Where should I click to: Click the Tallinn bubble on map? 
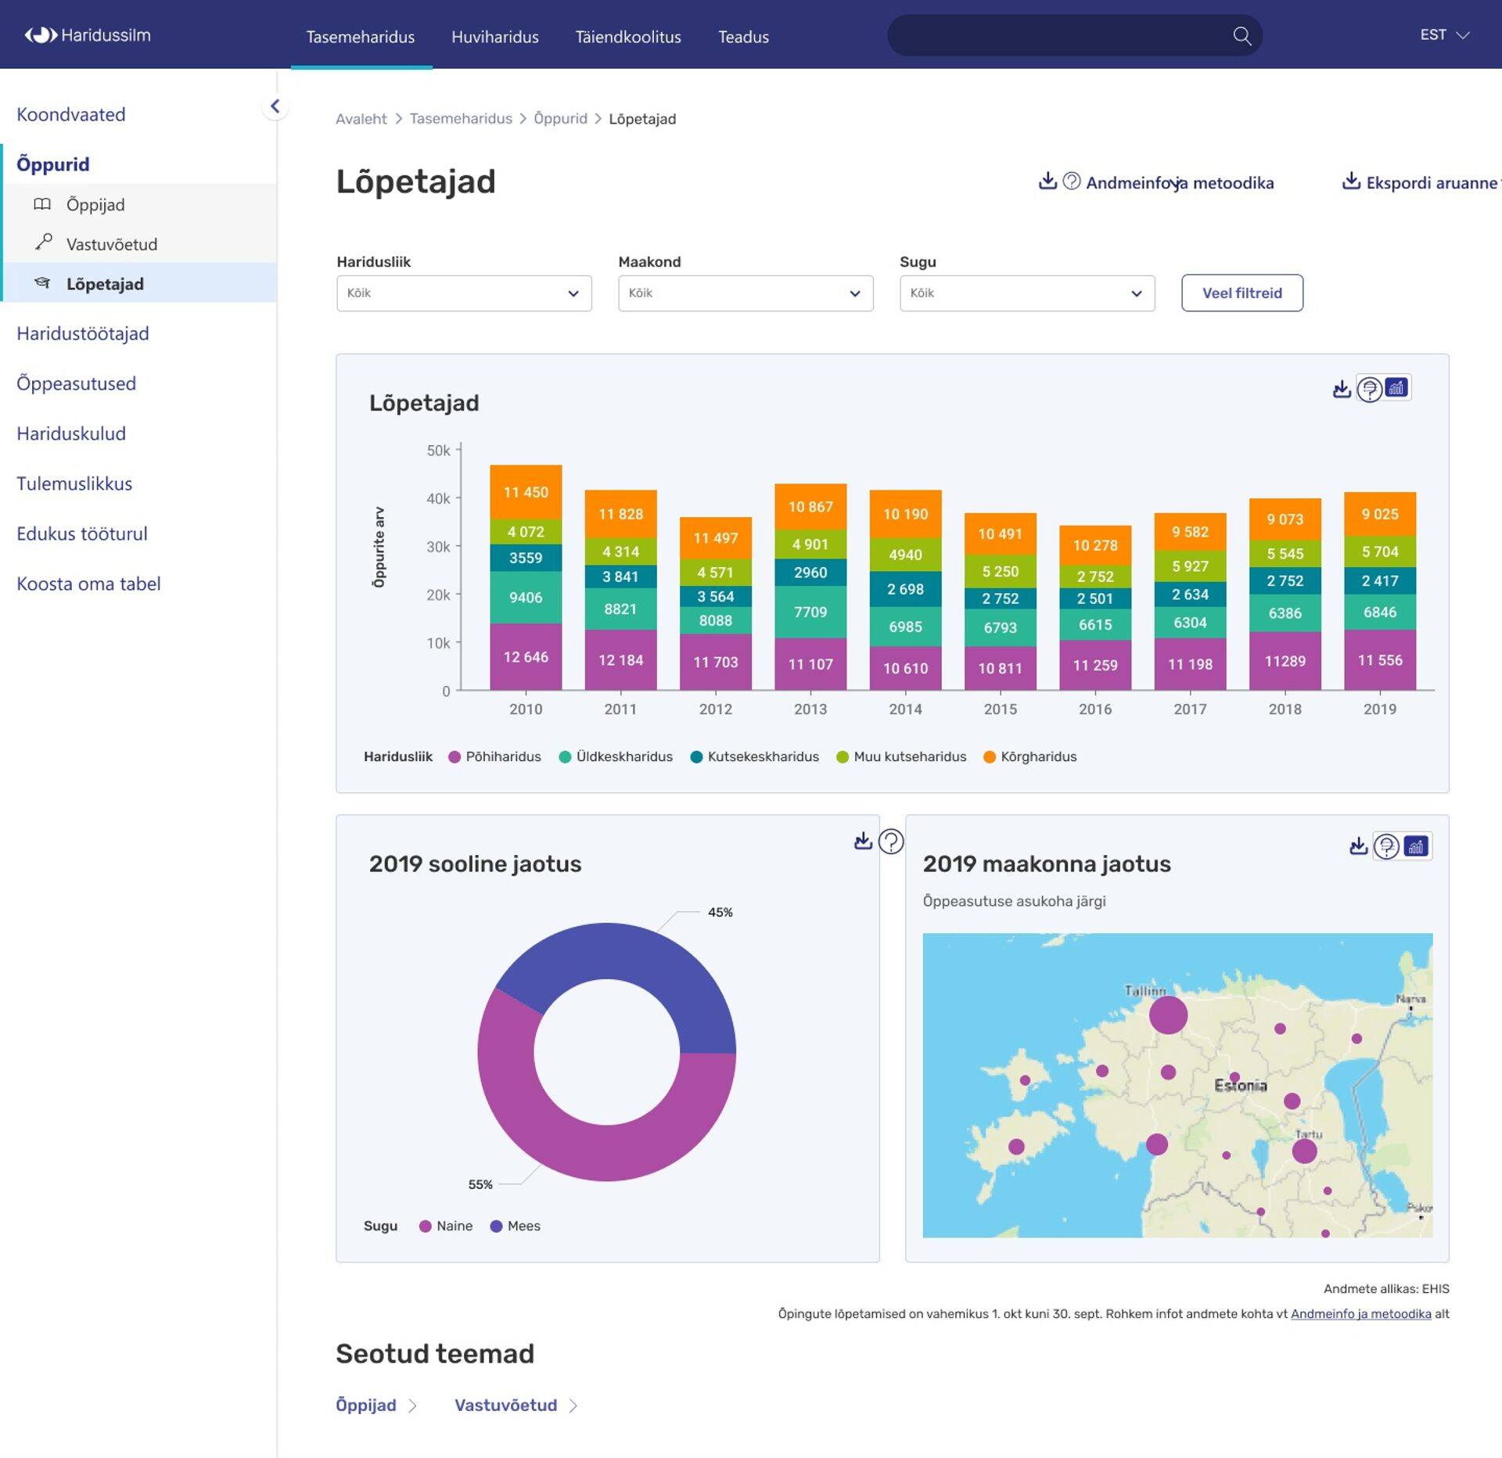pos(1168,1015)
